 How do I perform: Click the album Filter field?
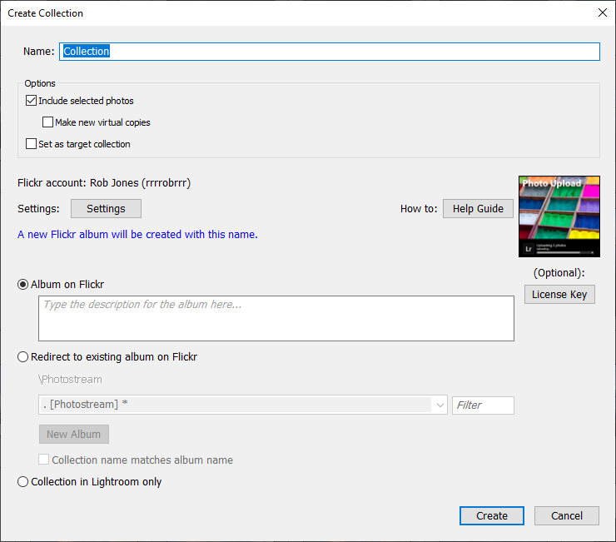[x=483, y=405]
